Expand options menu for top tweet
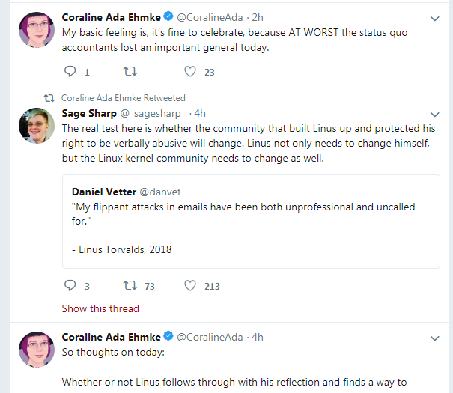The image size is (453, 393). click(434, 18)
